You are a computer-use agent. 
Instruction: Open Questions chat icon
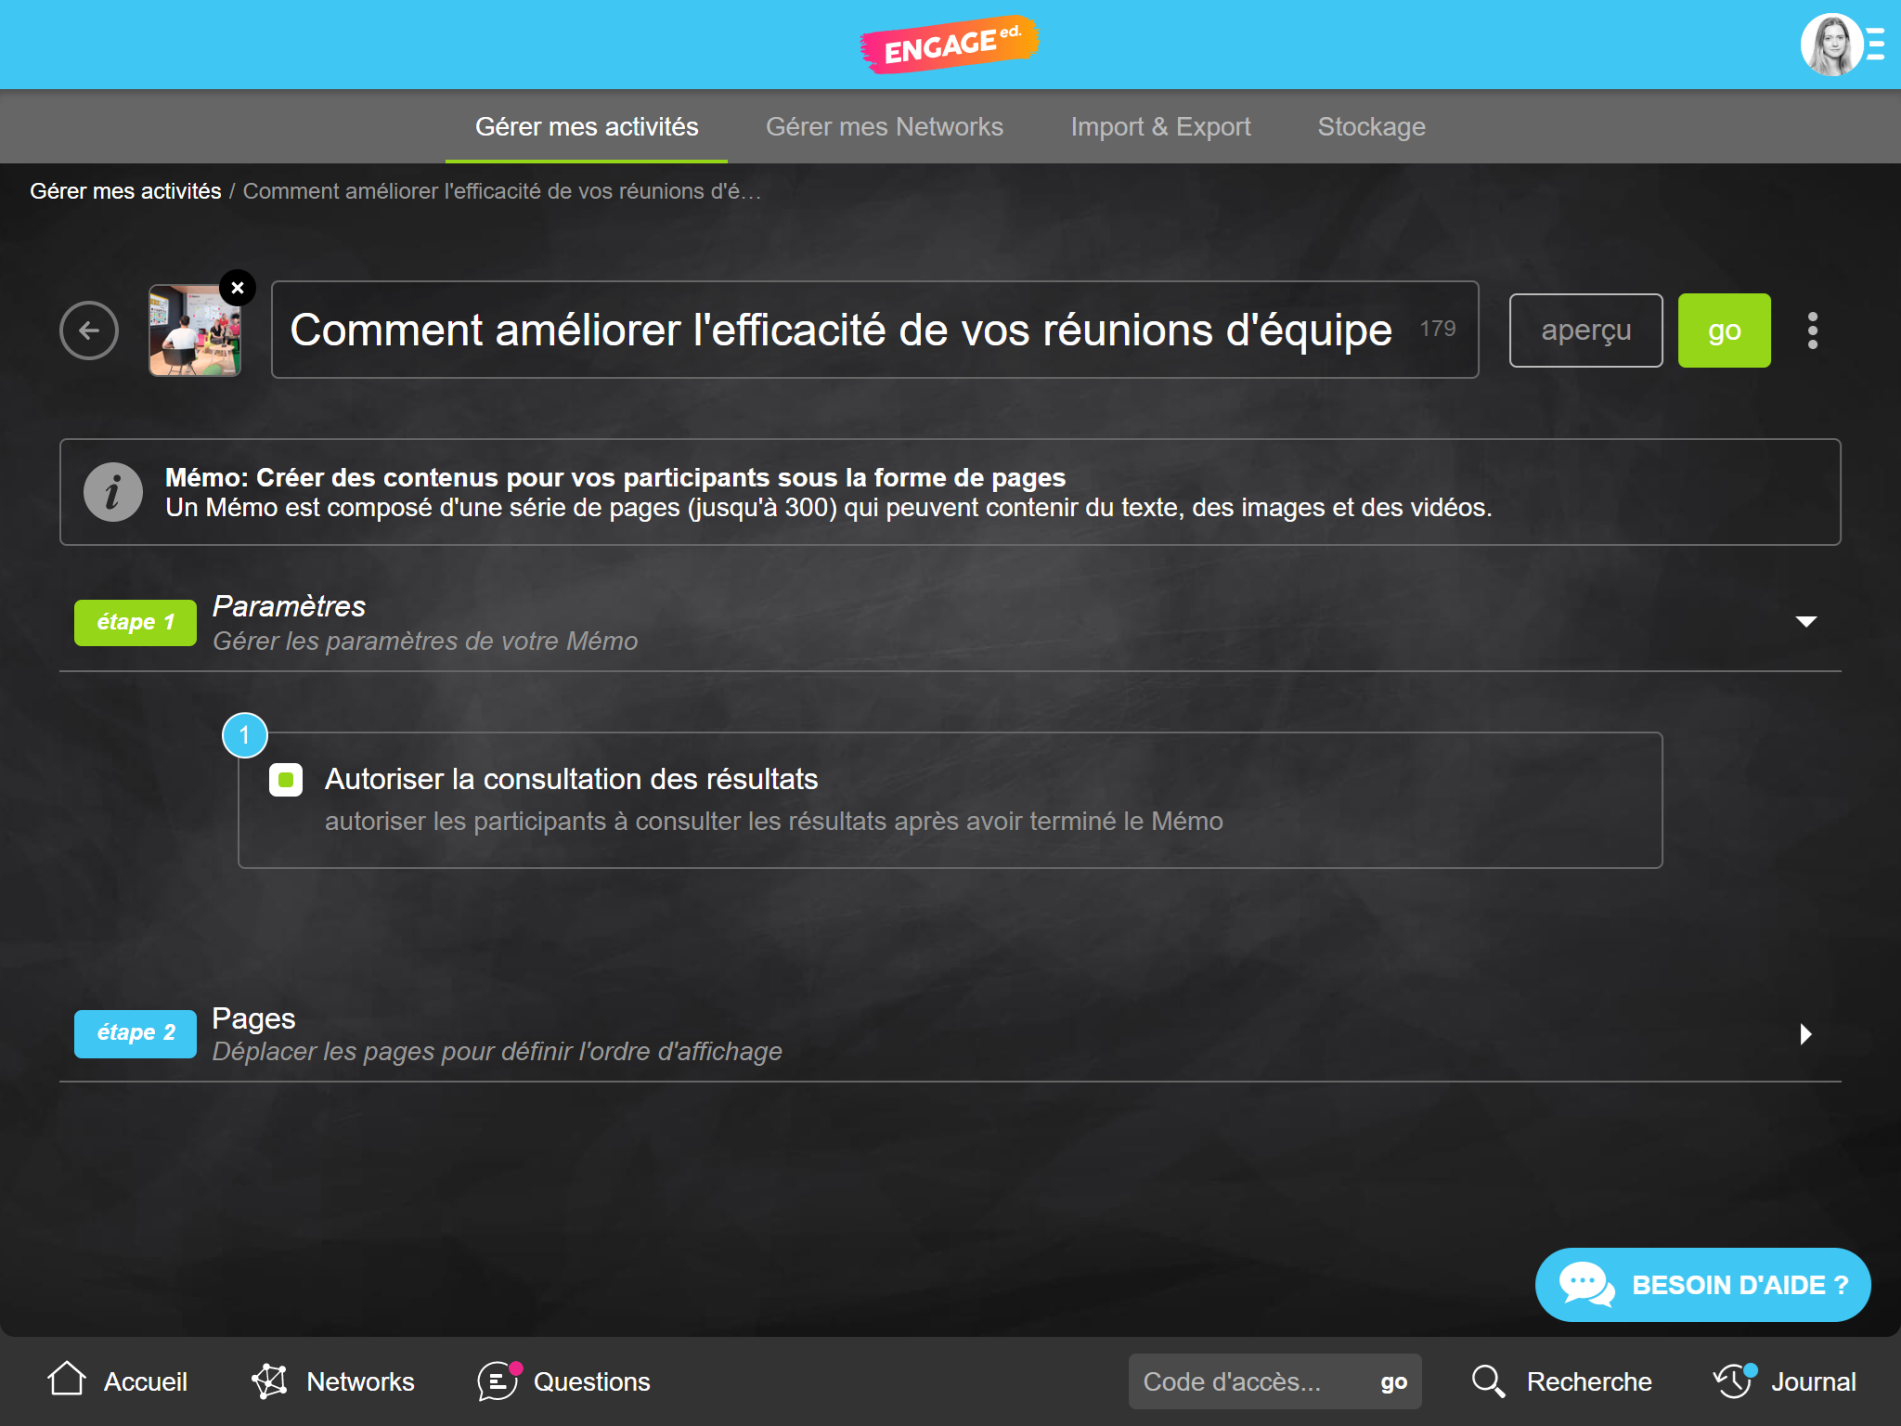click(x=499, y=1381)
